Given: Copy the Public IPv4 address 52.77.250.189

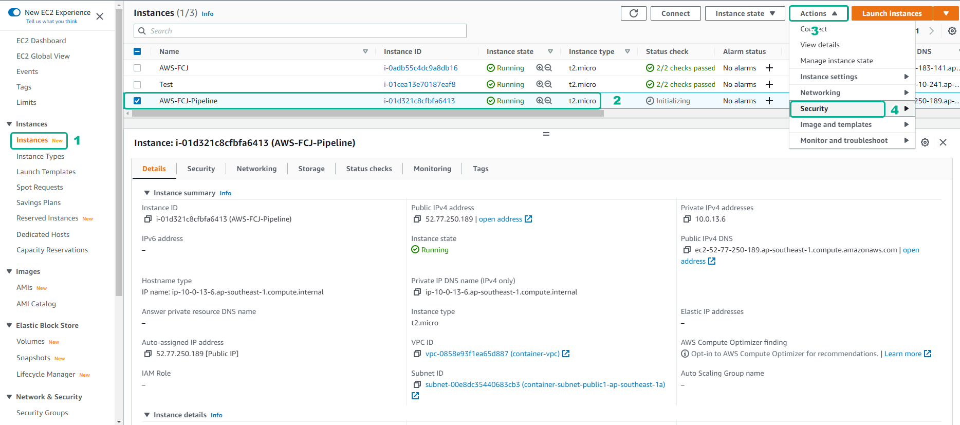Looking at the screenshot, I should (x=417, y=219).
